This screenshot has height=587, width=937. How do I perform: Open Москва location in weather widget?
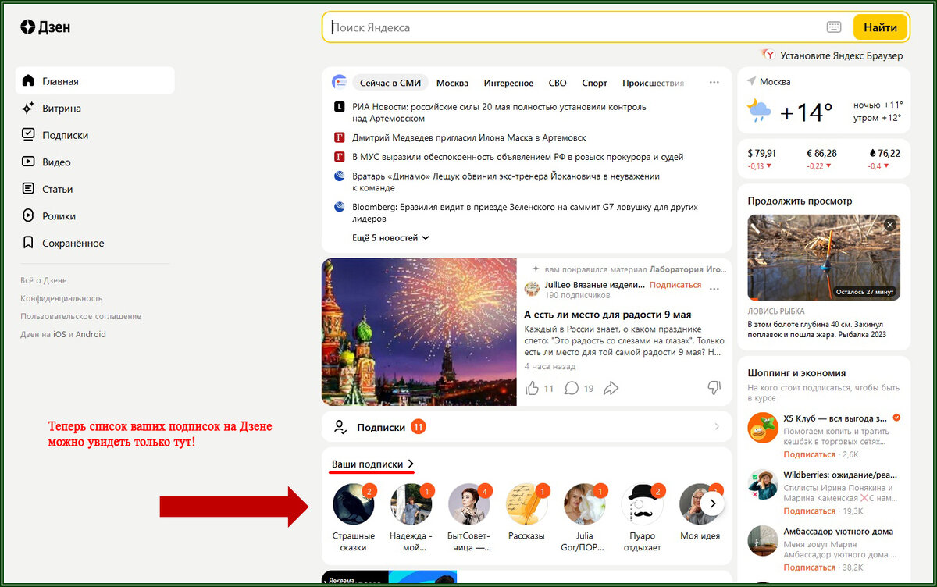pos(768,82)
